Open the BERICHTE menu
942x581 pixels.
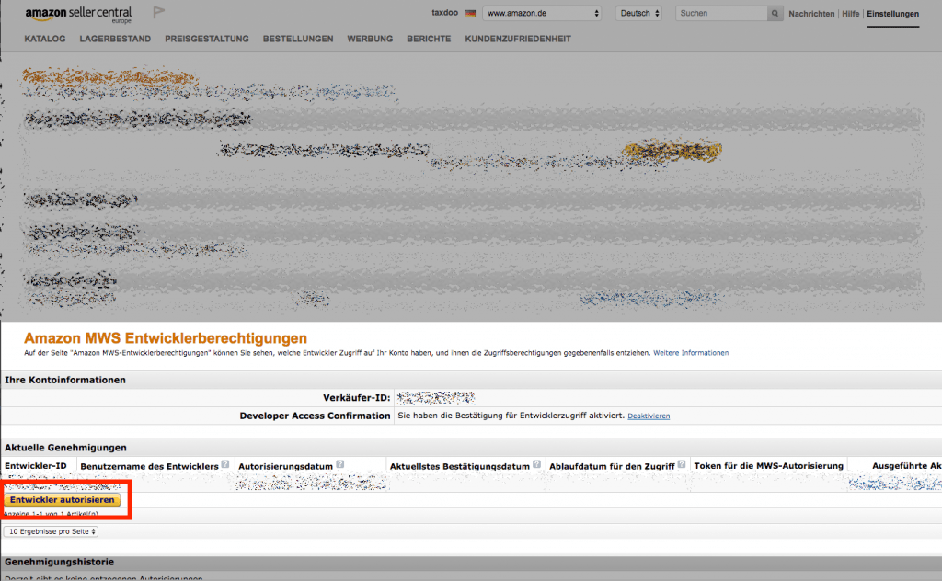(x=429, y=39)
